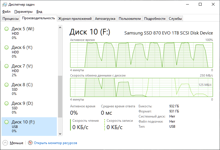This screenshot has width=220, height=150.
Task: Open the Файл menu
Action: pos(6,12)
